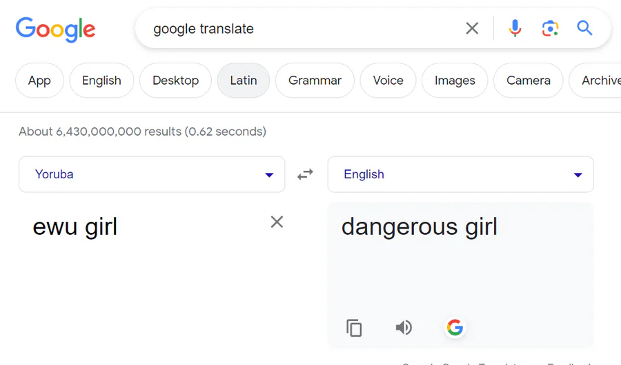Select the Desktop filter chip

point(175,81)
